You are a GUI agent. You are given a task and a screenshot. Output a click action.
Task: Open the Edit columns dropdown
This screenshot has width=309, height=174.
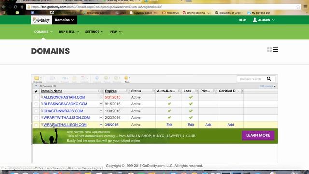[267, 86]
